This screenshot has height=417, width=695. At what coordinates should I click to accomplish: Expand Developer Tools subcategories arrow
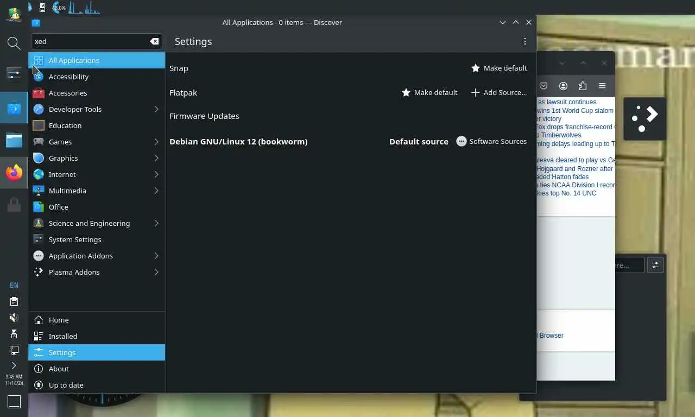(x=156, y=109)
